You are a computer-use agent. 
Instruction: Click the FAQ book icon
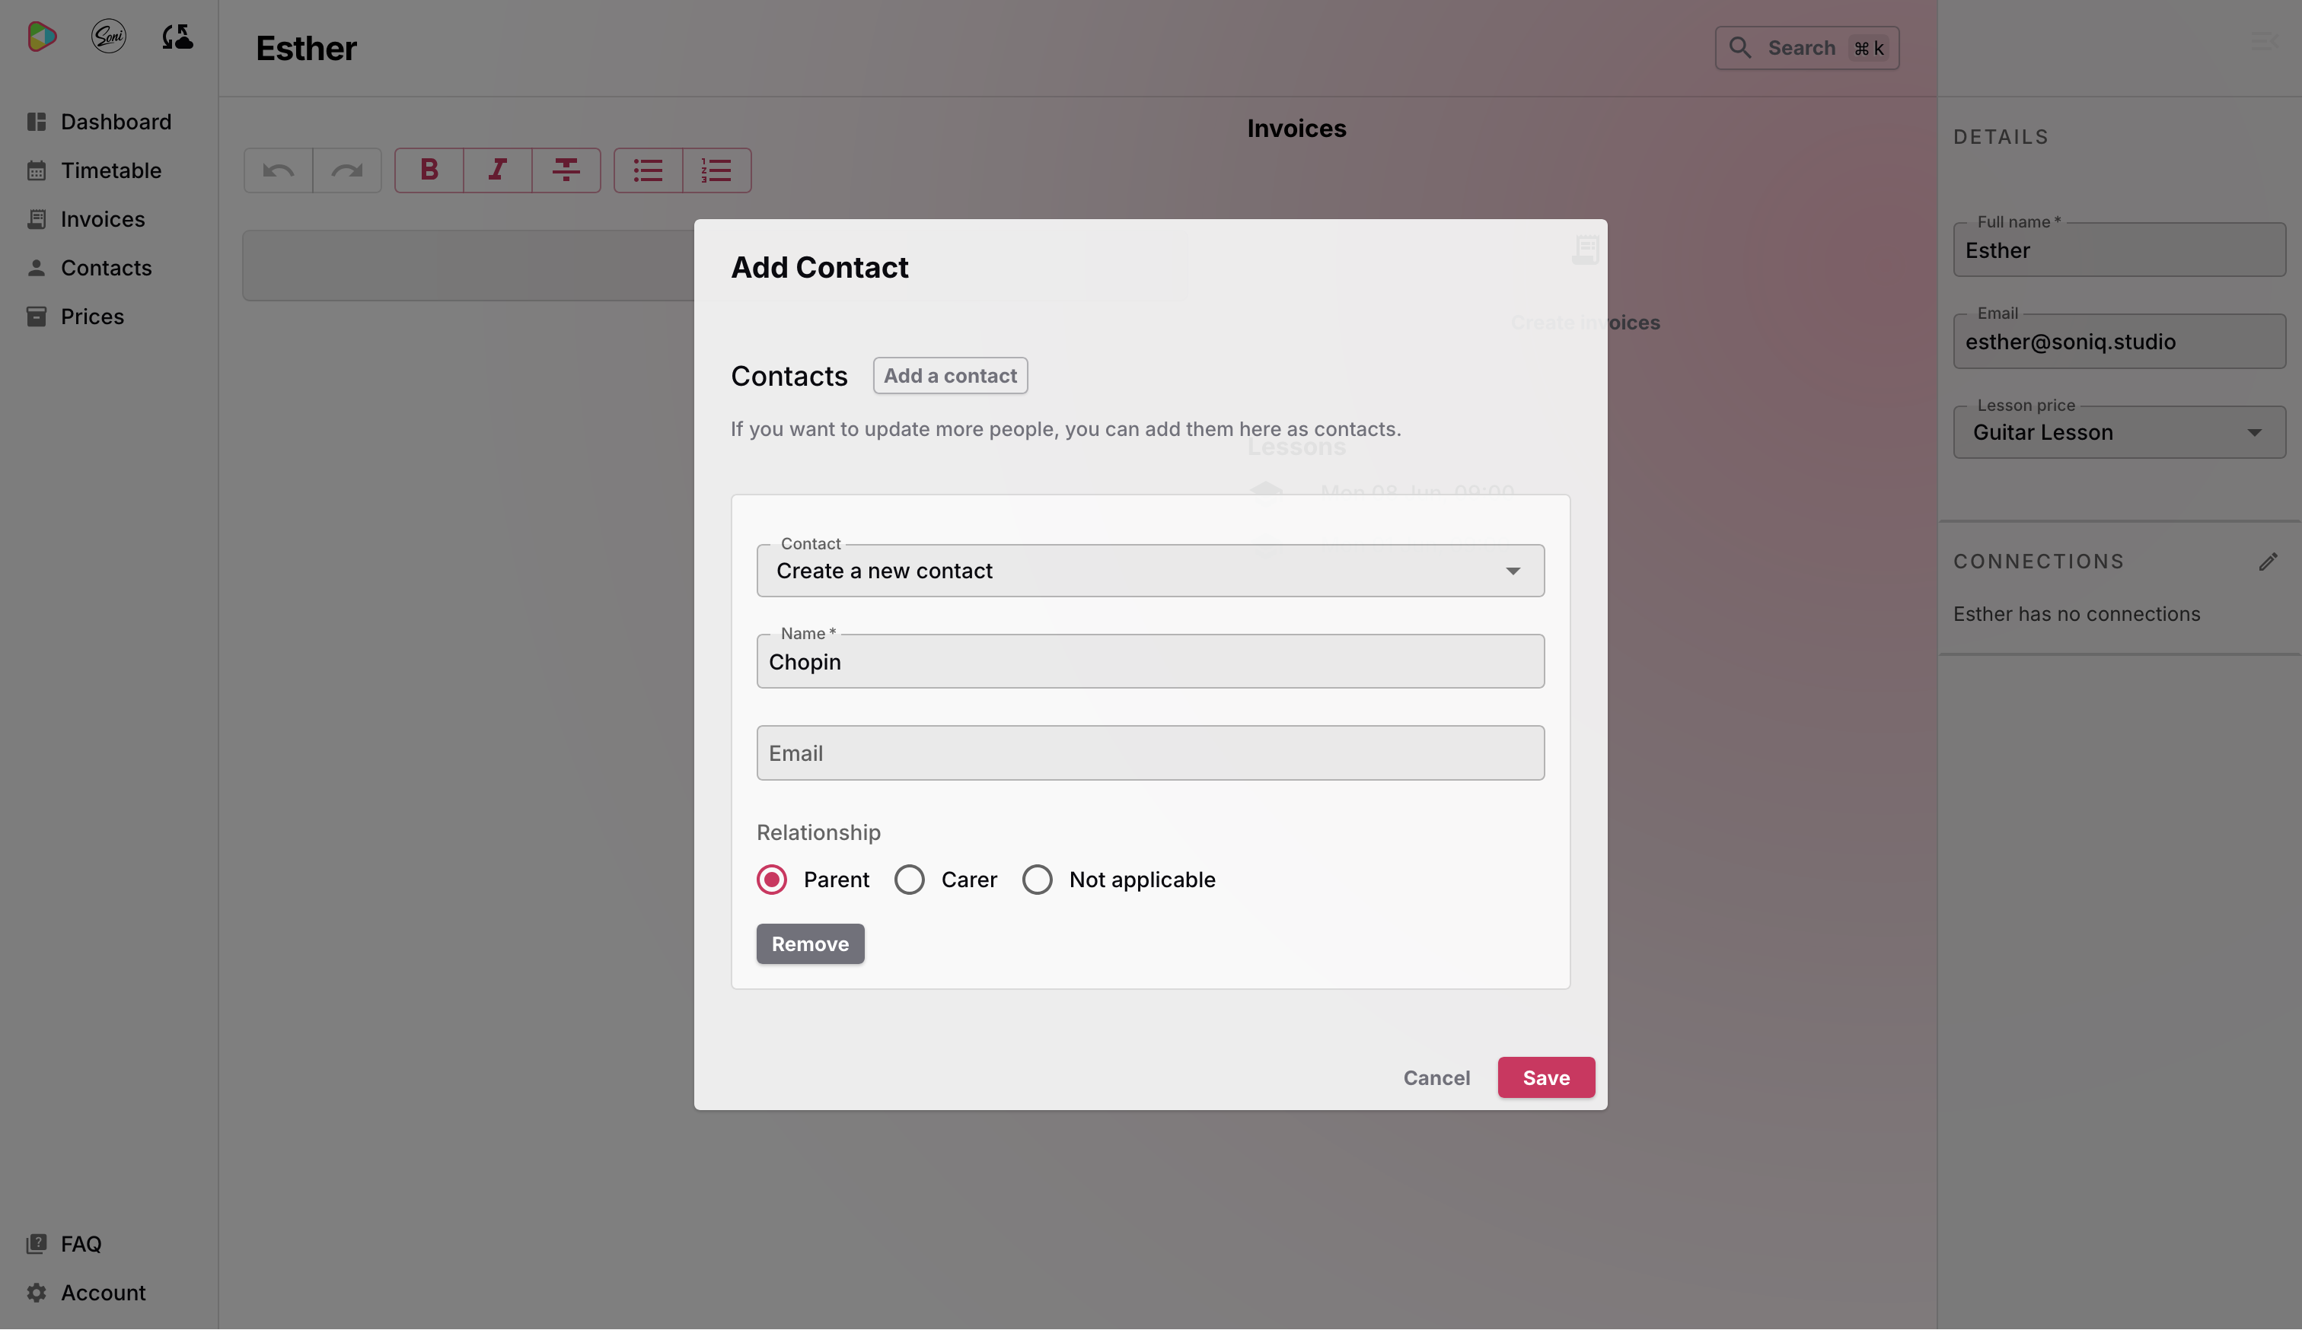(37, 1243)
